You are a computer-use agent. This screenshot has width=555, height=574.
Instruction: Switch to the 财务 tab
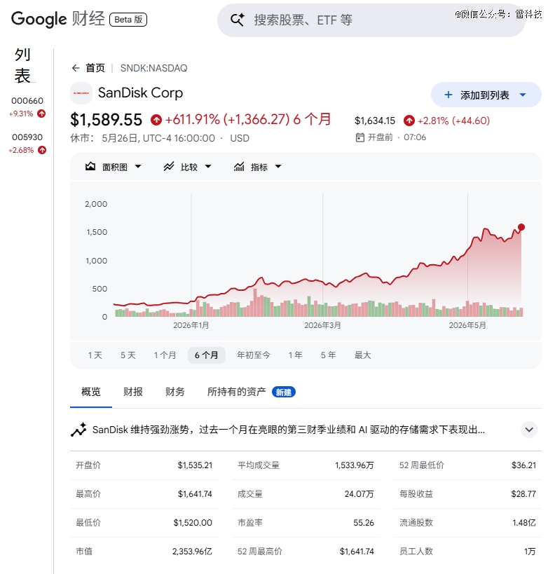click(x=175, y=392)
